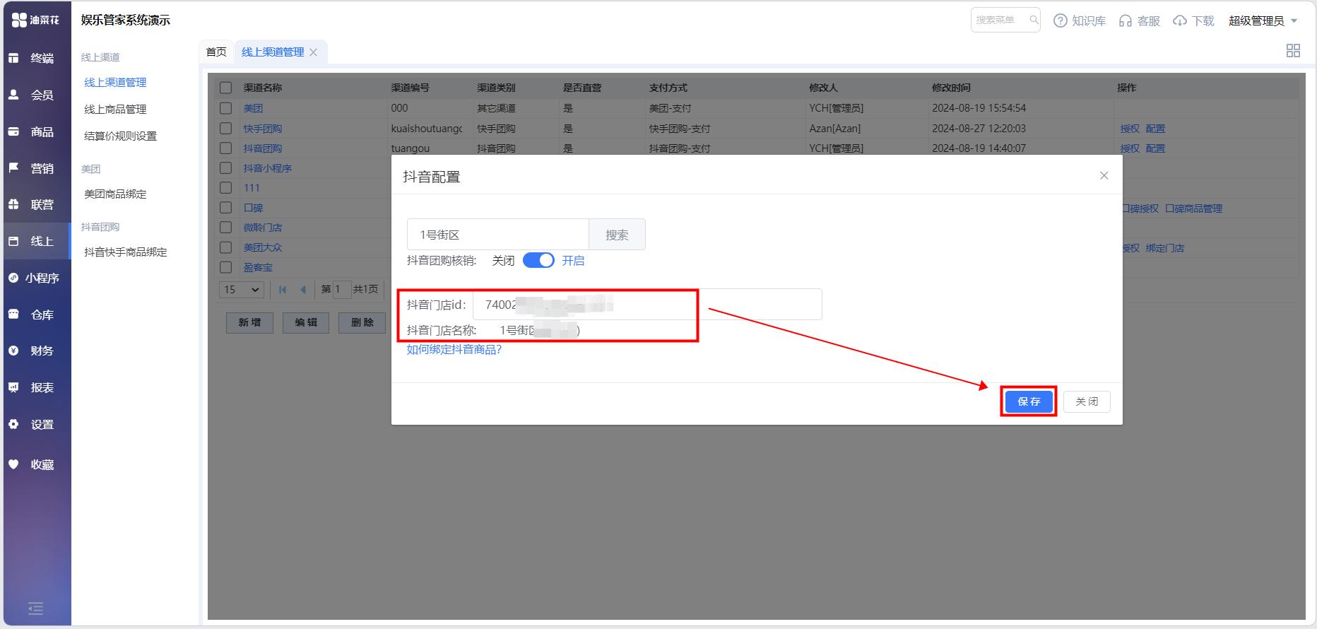Screen dimensions: 1317x629
Task: Tick the select-all checkbox in table header
Action: [x=225, y=88]
